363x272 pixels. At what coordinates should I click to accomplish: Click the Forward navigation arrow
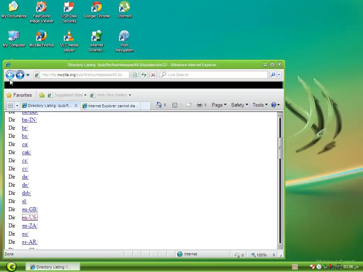(20, 75)
